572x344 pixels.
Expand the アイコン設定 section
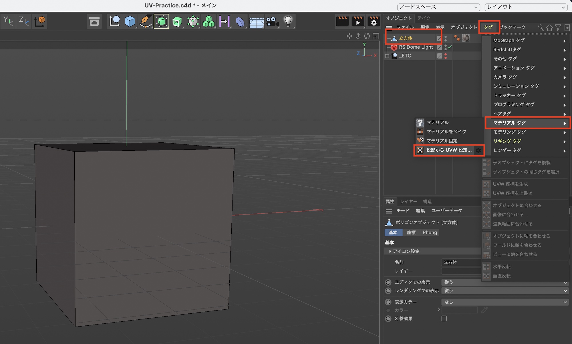(x=390, y=251)
